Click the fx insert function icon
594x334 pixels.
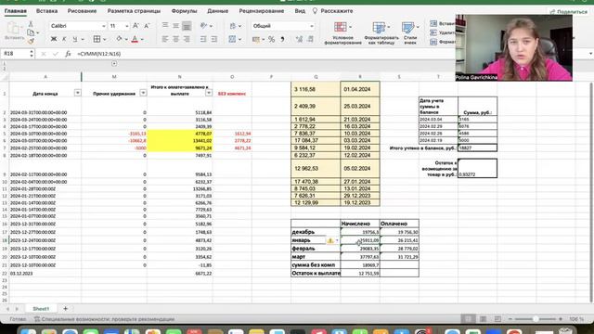(68, 54)
